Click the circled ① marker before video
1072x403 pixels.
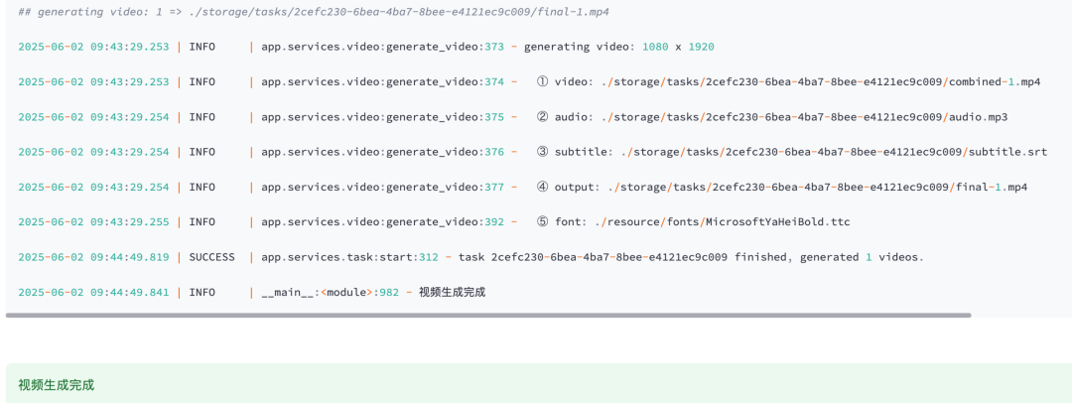(542, 81)
